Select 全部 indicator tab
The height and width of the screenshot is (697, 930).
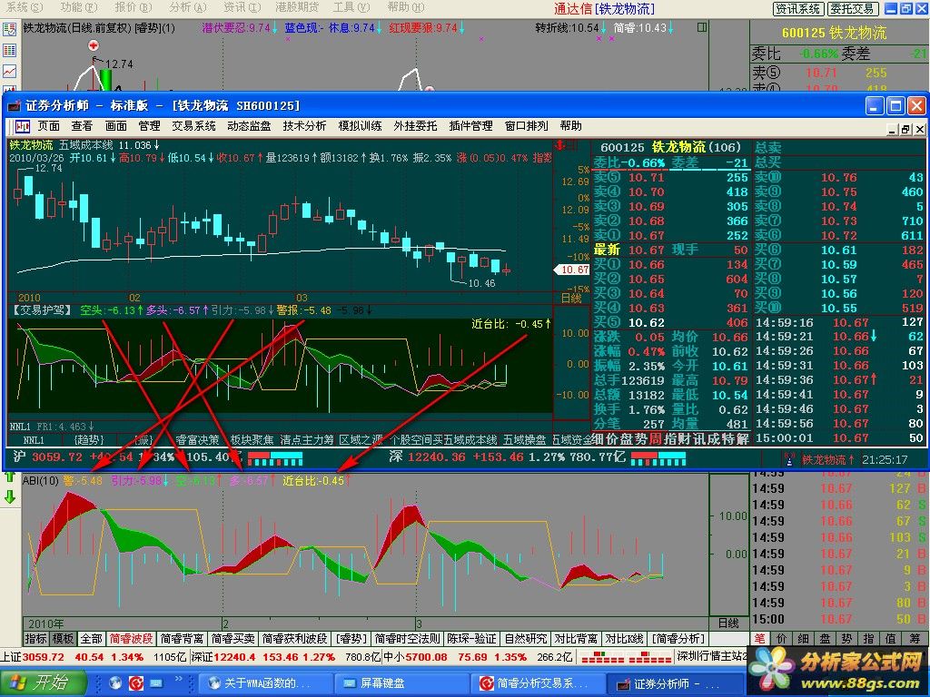(x=92, y=639)
